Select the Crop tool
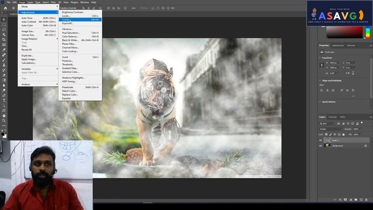The width and height of the screenshot is (373, 210). point(4,40)
